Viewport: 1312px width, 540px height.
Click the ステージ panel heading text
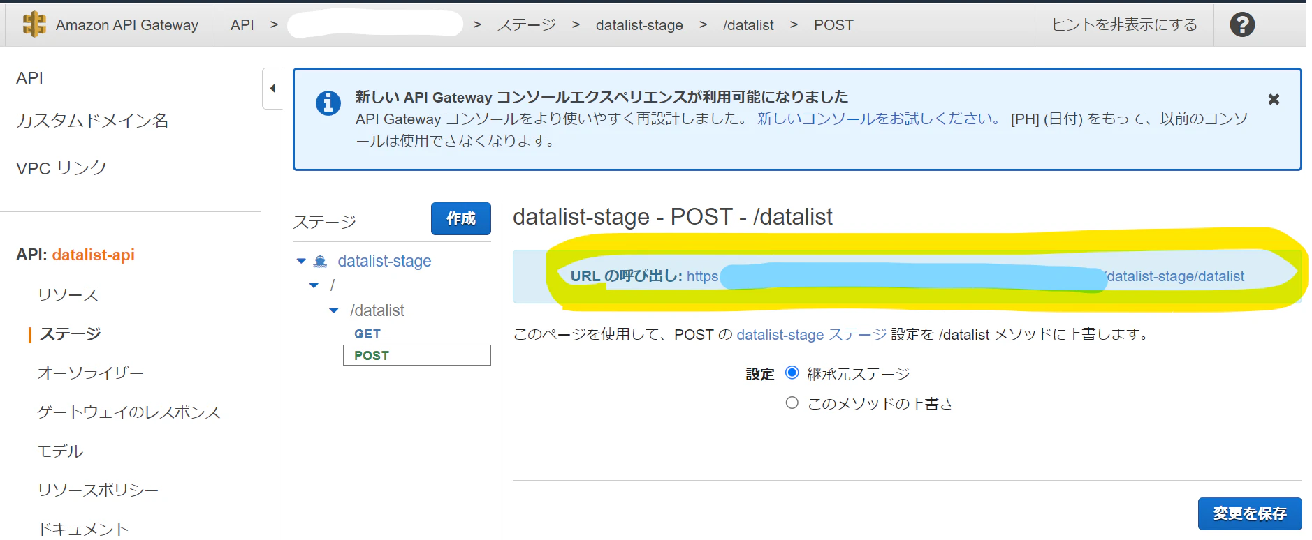click(324, 222)
